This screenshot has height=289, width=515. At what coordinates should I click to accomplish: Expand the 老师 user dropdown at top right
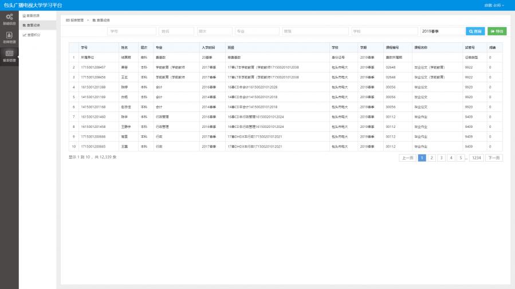[494, 5]
